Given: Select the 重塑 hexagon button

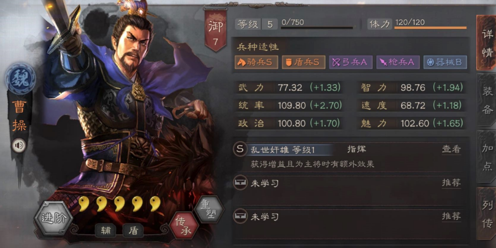Looking at the screenshot, I should (x=209, y=210).
